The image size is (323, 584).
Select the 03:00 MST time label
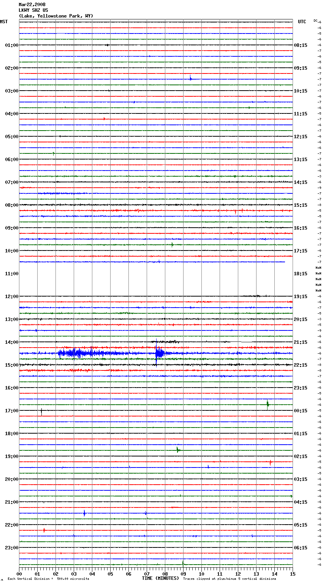12,91
